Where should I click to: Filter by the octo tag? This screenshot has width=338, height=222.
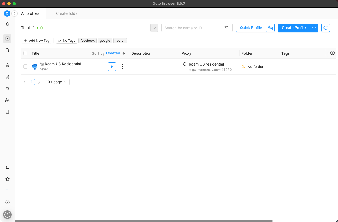[120, 41]
